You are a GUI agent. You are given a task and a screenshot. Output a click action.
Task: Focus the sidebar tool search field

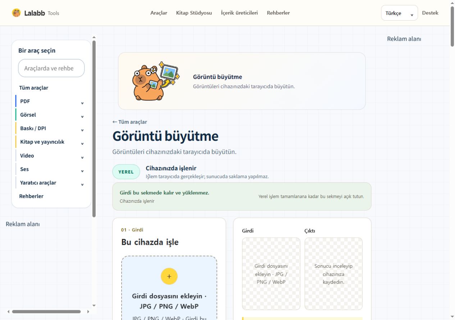coord(51,68)
